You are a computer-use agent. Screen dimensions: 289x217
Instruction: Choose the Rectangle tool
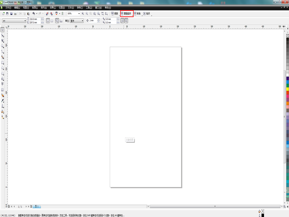pyautogui.click(x=3, y=63)
